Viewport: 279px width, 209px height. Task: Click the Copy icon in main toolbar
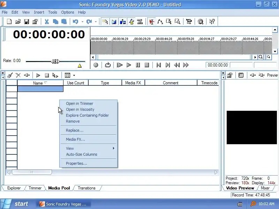click(55, 22)
